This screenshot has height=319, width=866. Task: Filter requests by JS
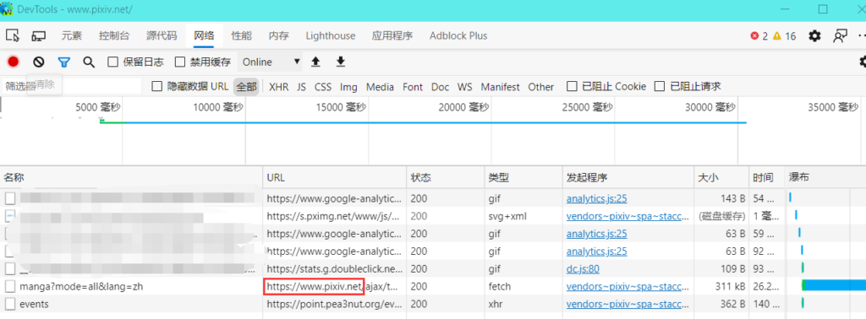302,86
